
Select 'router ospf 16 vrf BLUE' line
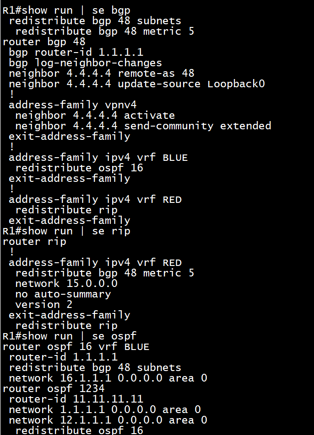pos(76,347)
